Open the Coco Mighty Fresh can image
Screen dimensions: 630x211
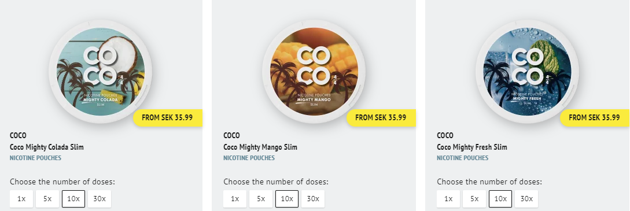click(528, 72)
